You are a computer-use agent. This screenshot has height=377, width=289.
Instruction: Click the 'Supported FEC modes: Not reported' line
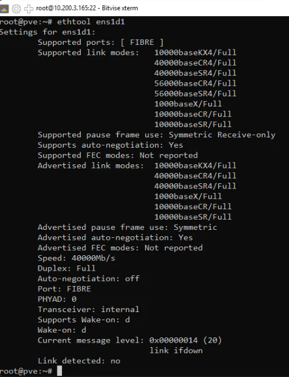[118, 156]
